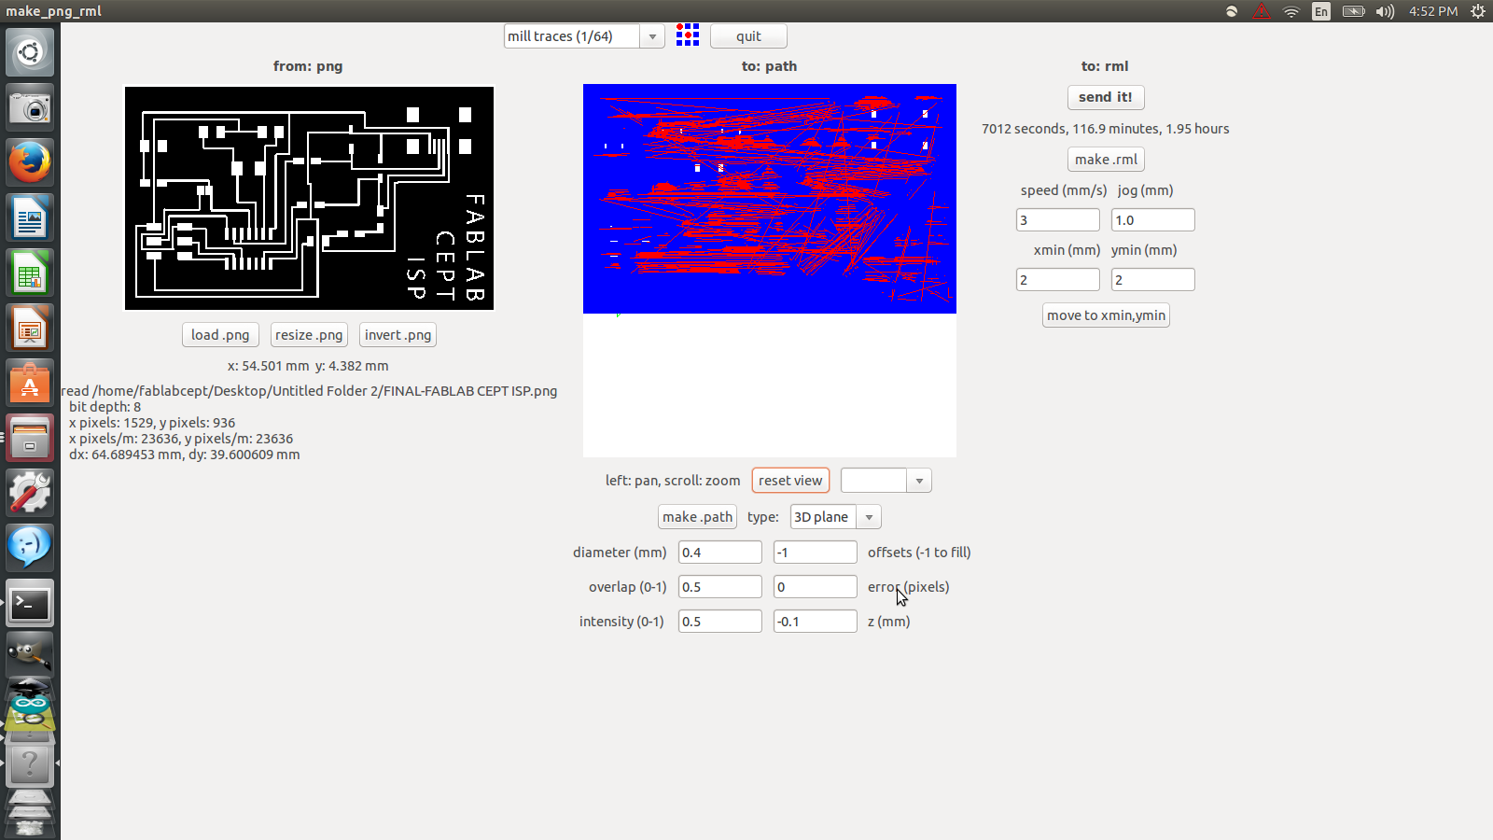
Task: Open GIMP image editor from the dock
Action: pyautogui.click(x=30, y=655)
